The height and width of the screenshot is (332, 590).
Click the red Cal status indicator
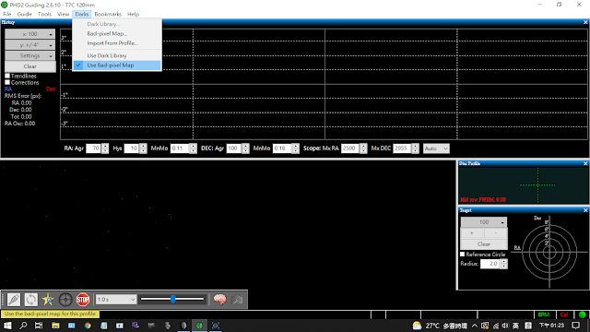[564, 314]
